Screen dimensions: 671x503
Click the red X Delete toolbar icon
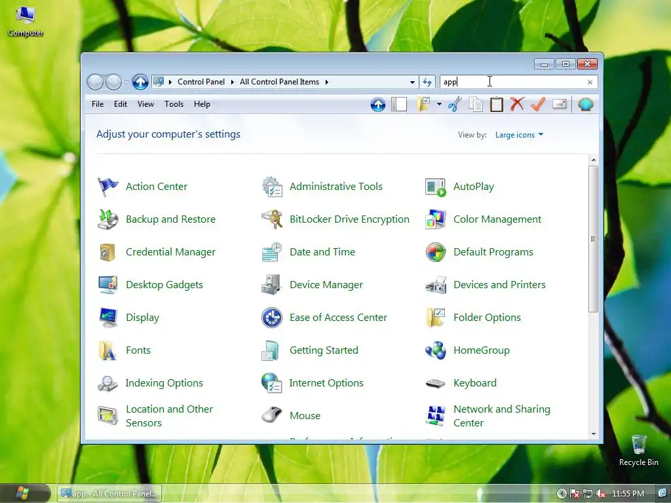(x=517, y=104)
